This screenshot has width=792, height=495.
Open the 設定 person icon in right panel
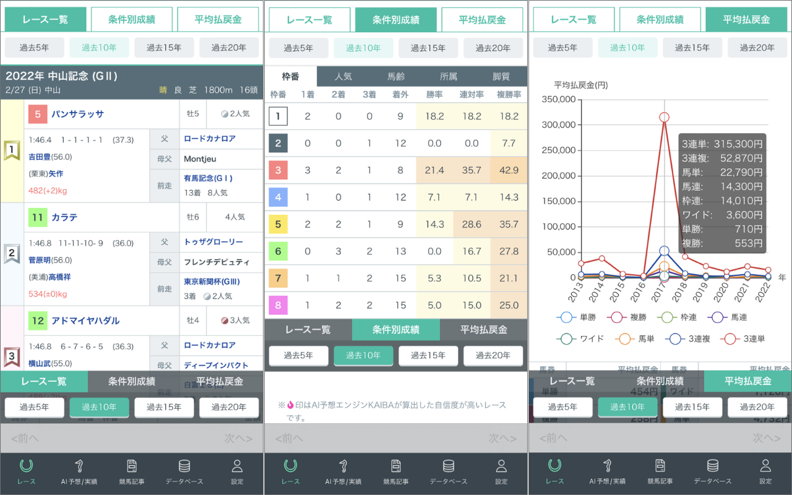tap(765, 466)
